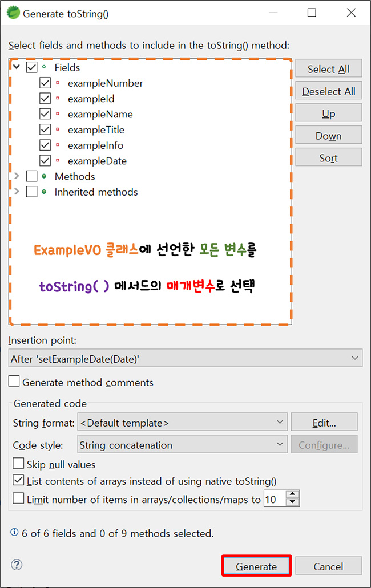Click the private field icon beside exampleInfo

[58, 145]
